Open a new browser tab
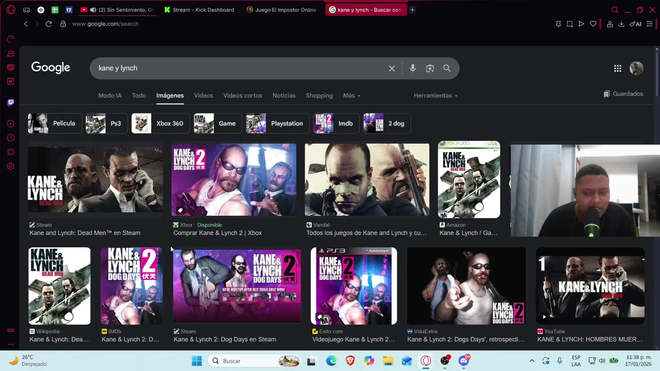 tap(412, 10)
